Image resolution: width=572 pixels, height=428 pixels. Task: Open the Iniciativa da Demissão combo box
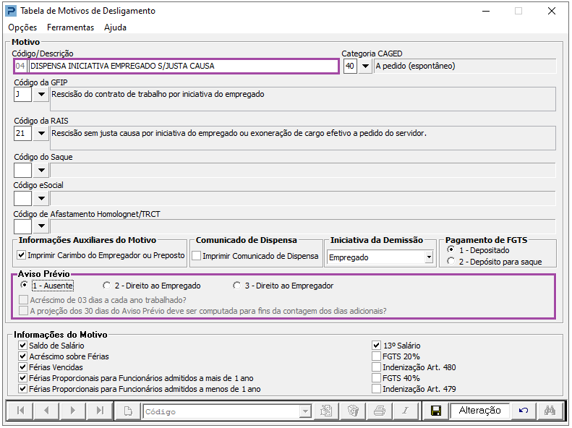coord(429,257)
